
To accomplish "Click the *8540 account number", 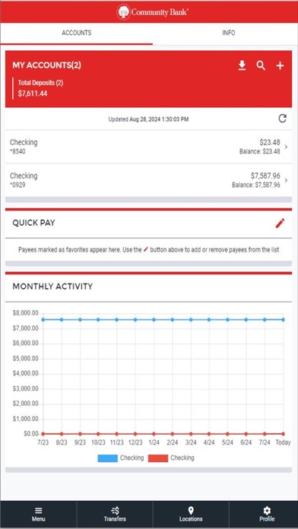I will [17, 152].
